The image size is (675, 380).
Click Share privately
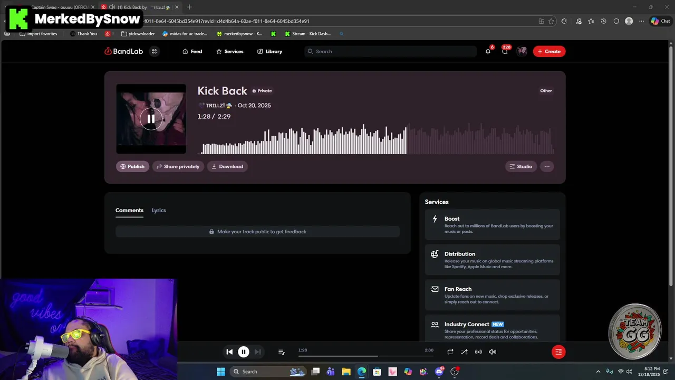point(178,166)
